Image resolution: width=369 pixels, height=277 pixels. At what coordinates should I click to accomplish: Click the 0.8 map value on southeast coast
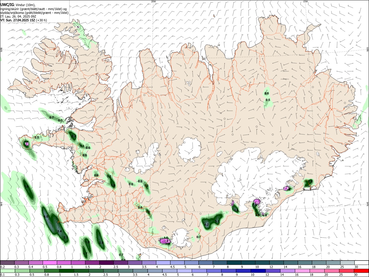pos(264,215)
